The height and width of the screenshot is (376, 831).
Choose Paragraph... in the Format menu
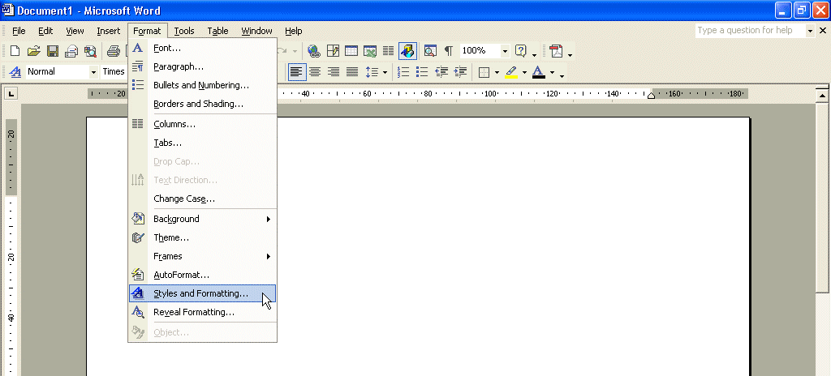202,66
